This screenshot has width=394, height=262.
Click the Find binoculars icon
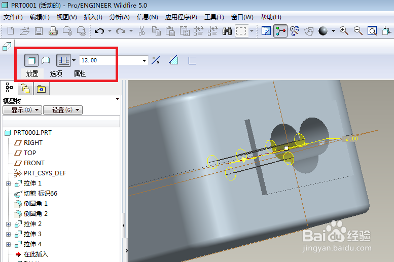pyautogui.click(x=227, y=31)
